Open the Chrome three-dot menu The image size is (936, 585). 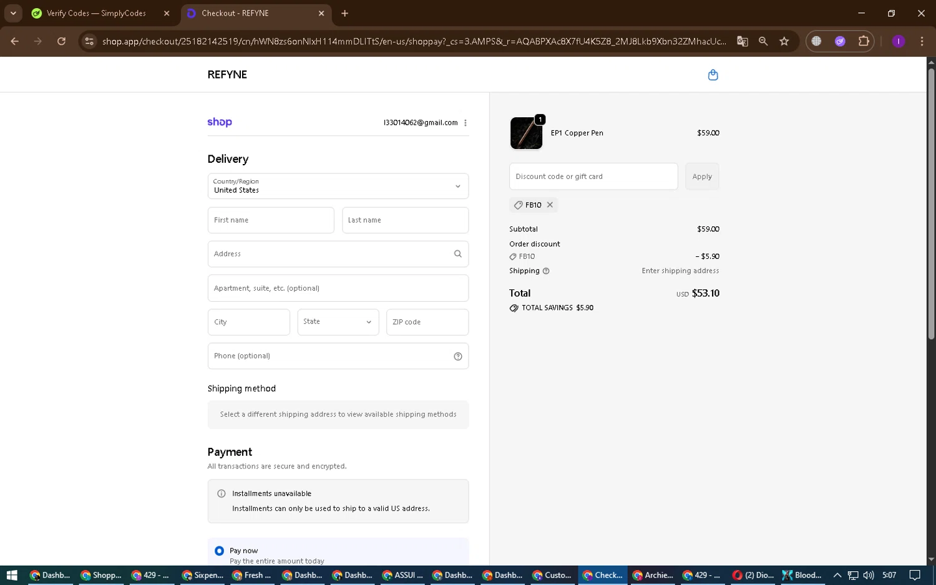tap(922, 41)
